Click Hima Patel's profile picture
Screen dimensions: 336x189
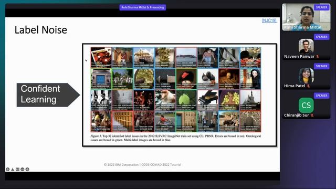coord(306,76)
